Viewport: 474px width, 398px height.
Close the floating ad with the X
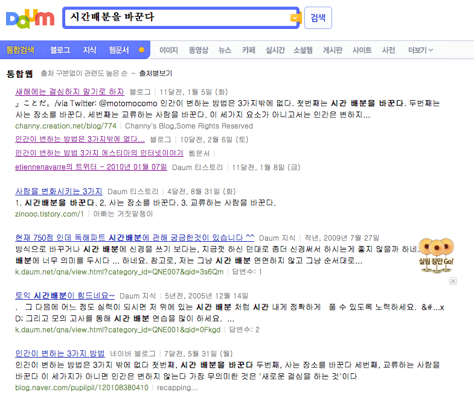coord(453,281)
